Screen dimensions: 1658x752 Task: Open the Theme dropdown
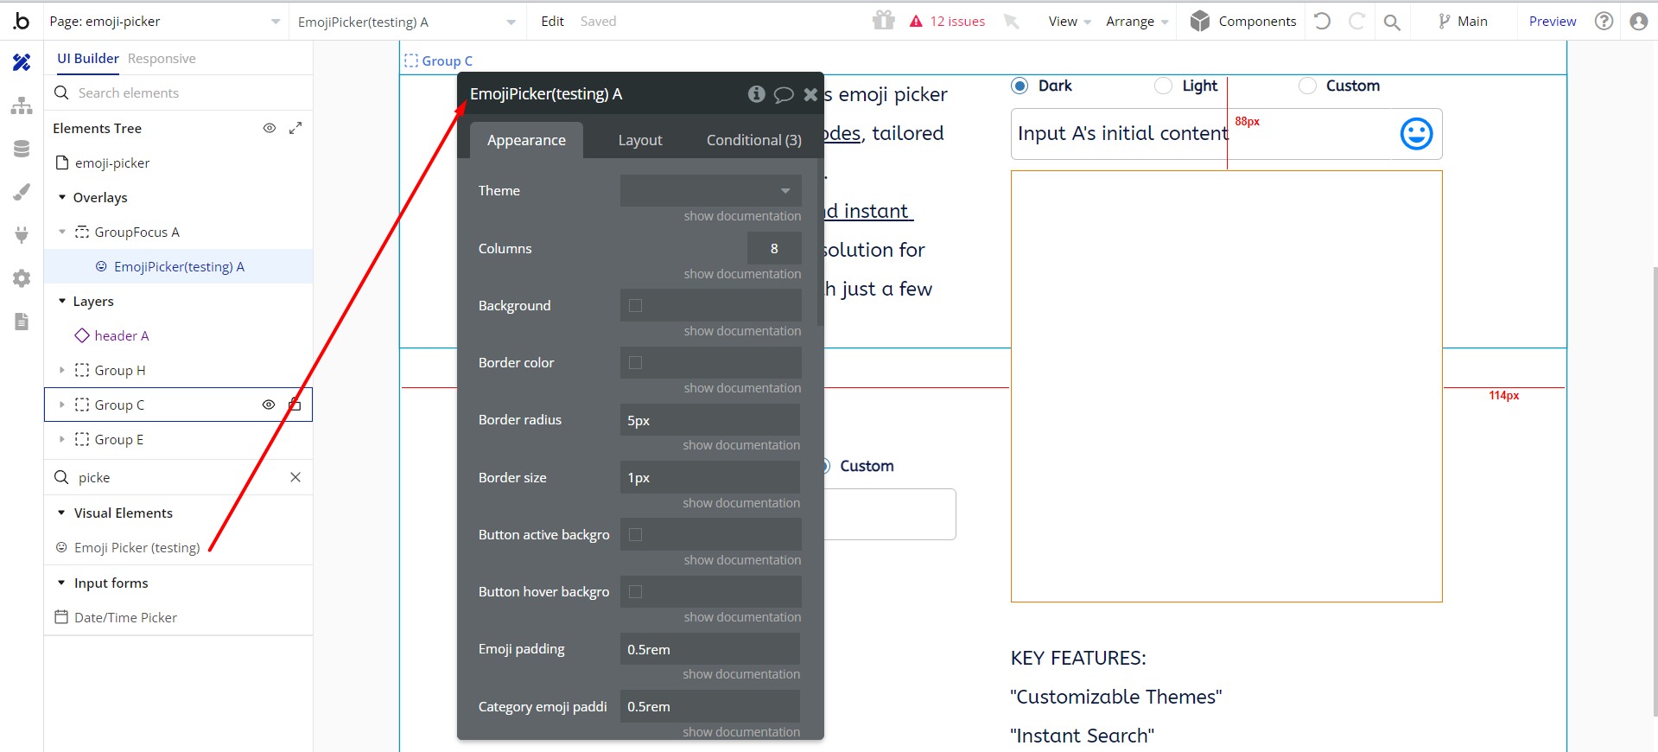[x=710, y=190]
